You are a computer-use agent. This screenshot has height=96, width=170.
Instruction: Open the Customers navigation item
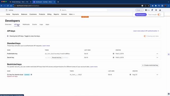point(33,14)
